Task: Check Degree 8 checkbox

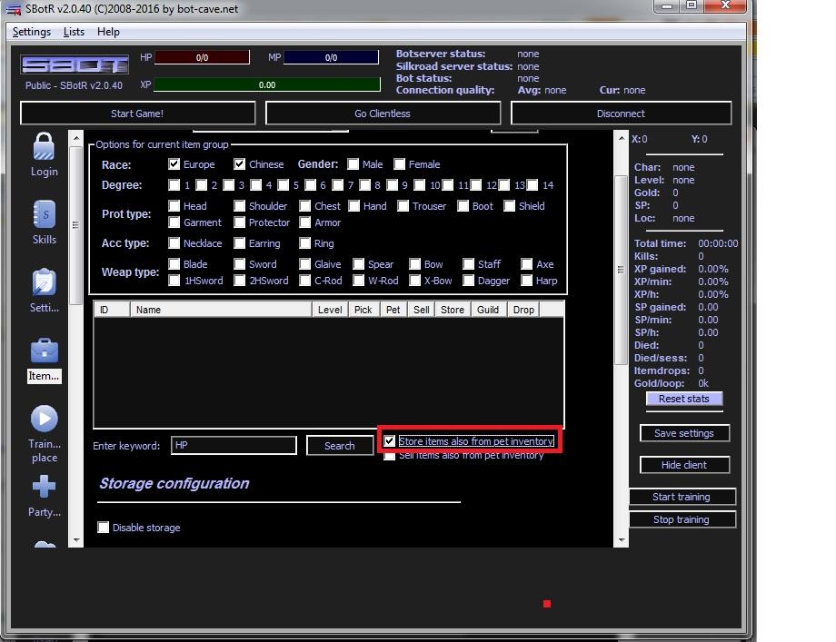Action: 365,185
